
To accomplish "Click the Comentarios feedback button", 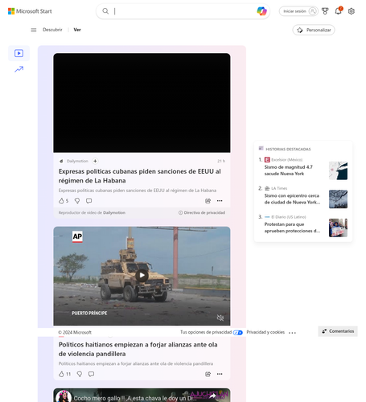I will point(338,331).
